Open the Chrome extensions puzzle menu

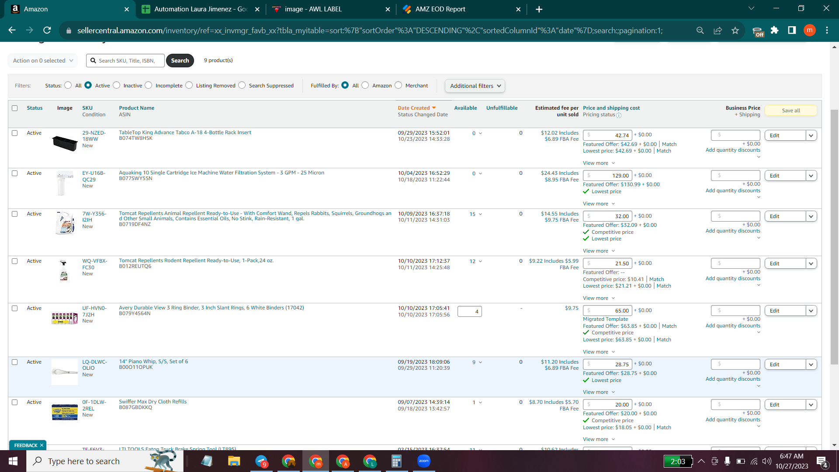(774, 30)
